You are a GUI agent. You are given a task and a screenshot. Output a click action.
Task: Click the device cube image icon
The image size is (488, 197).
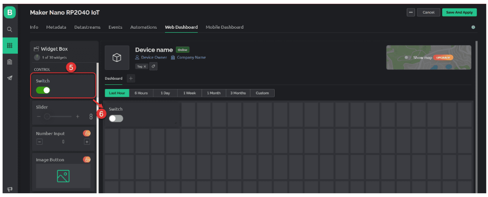[x=117, y=58]
